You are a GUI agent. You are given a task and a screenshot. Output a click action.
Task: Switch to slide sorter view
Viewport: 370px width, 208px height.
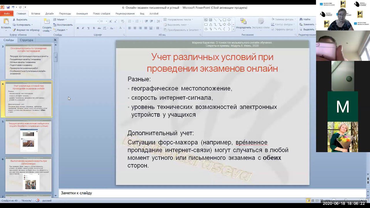pos(313,200)
